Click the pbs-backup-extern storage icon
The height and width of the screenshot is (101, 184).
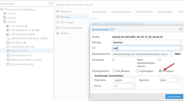click(9, 60)
